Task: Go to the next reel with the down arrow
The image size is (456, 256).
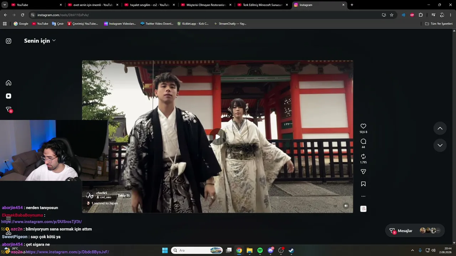Action: click(440, 145)
